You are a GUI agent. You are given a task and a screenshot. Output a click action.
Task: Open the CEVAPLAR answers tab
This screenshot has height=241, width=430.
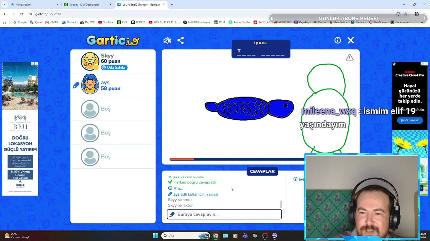click(x=262, y=171)
